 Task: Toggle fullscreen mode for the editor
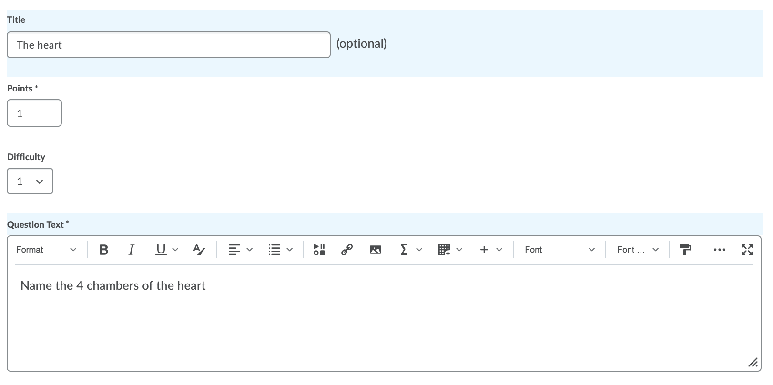tap(747, 250)
